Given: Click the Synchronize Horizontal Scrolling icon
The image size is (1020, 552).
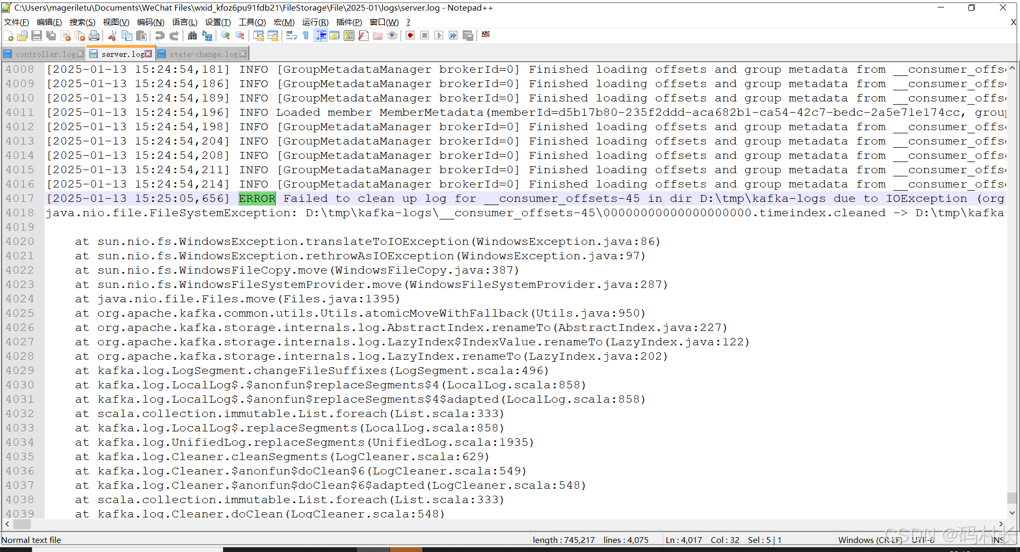Looking at the screenshot, I should (x=273, y=36).
